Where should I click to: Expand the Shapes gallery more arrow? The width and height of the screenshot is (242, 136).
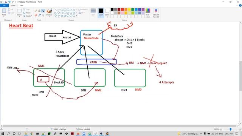(x=77, y=16)
